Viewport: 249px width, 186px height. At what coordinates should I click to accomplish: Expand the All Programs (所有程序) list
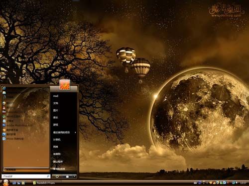[26, 170]
